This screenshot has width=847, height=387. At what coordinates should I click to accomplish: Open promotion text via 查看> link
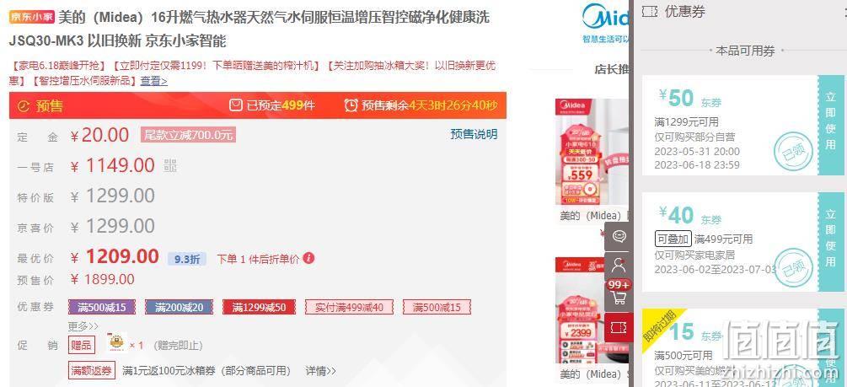pyautogui.click(x=154, y=81)
